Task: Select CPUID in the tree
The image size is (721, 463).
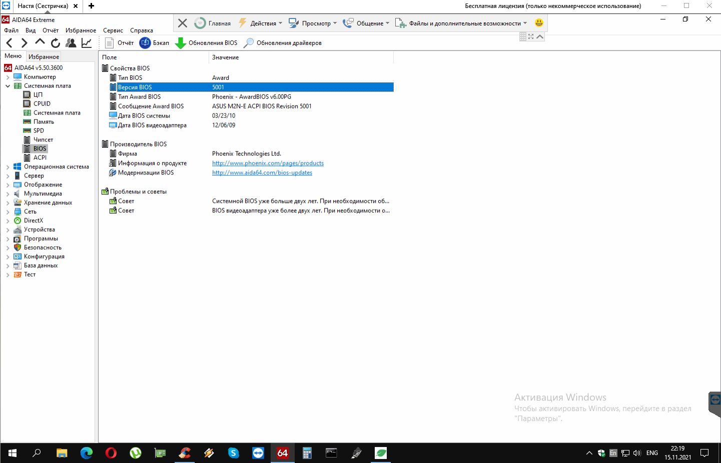Action: (42, 104)
